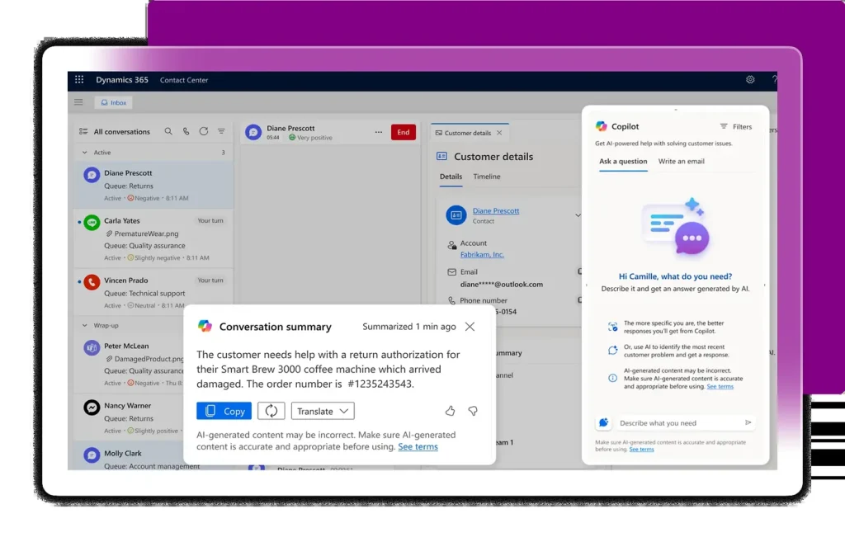Viewport: 845px width, 542px height.
Task: Search conversations with the magnifier icon
Action: 168,131
